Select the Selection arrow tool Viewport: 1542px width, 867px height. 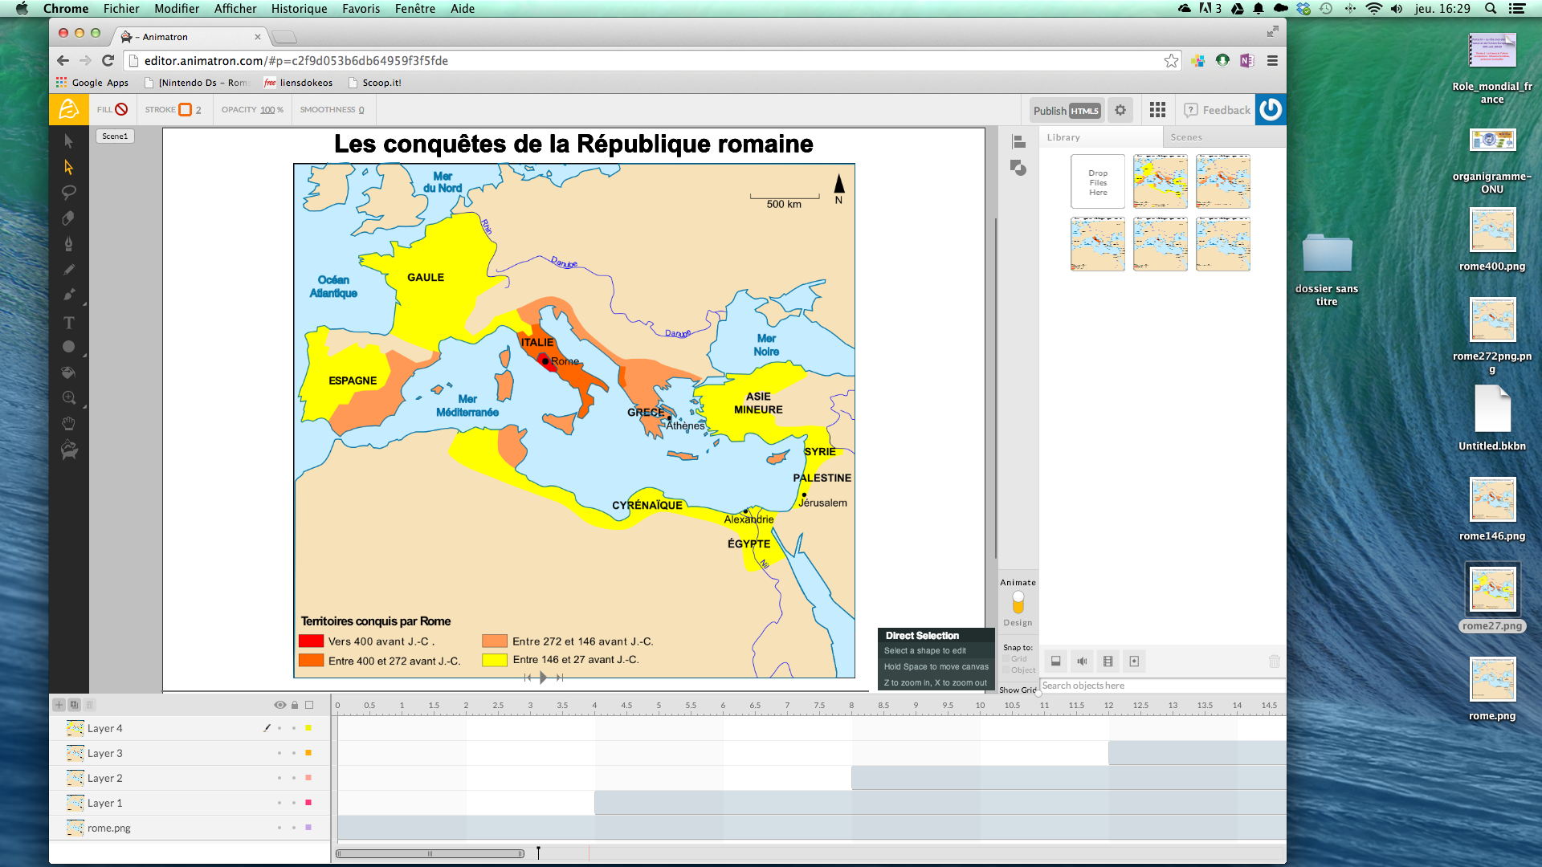click(x=68, y=141)
